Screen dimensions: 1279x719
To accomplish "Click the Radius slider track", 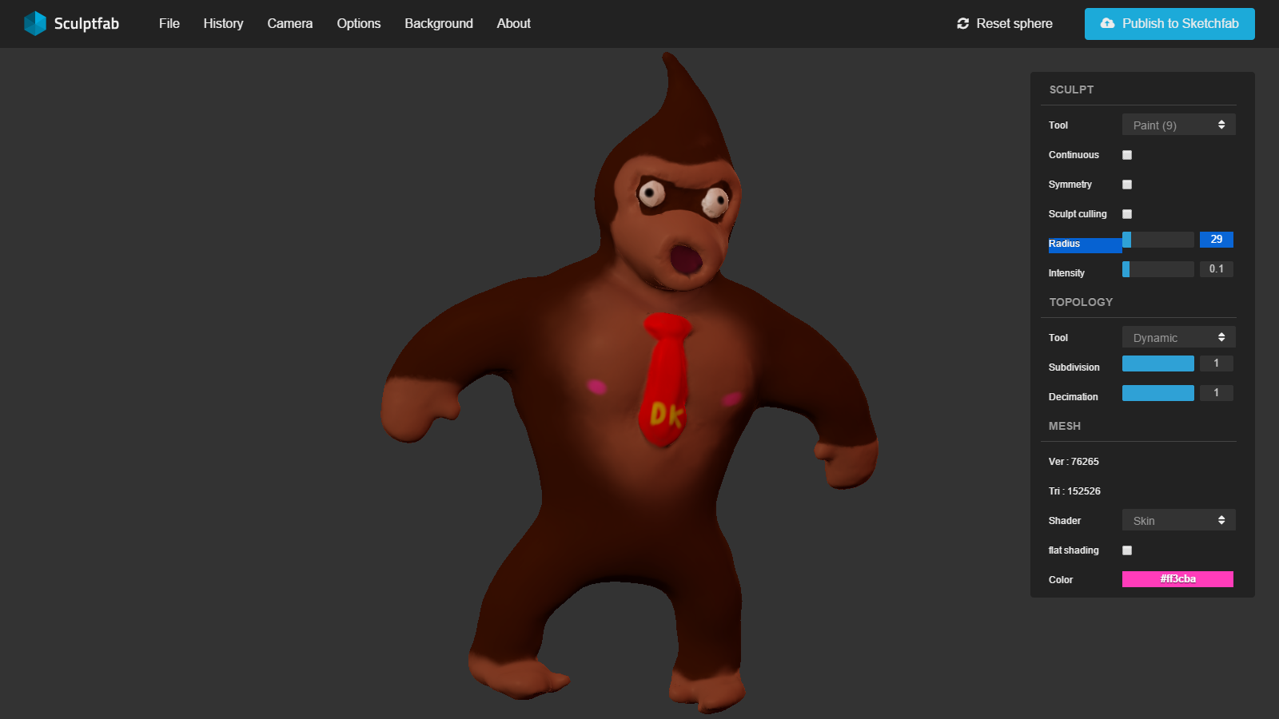I will [1158, 240].
